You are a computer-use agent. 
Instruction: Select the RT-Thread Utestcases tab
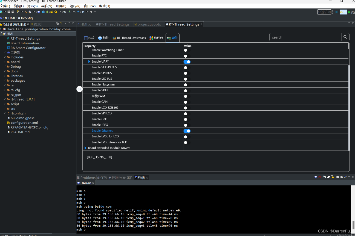coord(129,38)
